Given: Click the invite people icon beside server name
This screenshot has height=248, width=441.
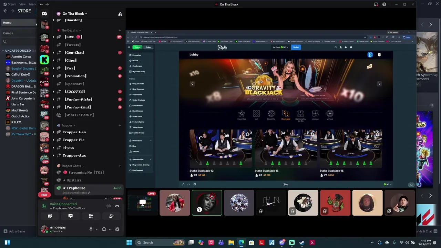Looking at the screenshot, I should 120,14.
